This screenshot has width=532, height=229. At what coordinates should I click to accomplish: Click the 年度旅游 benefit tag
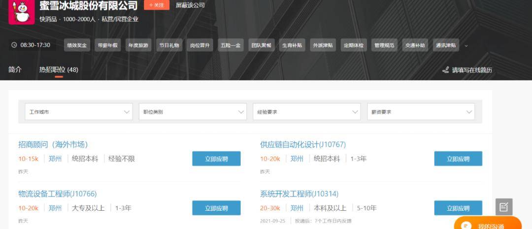pos(138,45)
